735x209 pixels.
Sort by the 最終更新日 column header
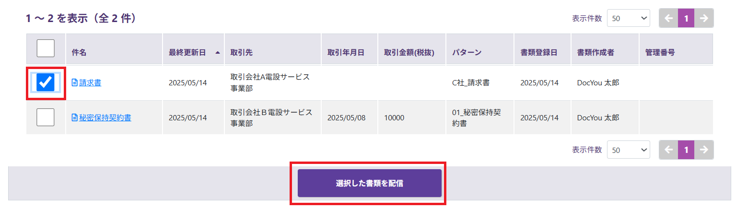[187, 53]
